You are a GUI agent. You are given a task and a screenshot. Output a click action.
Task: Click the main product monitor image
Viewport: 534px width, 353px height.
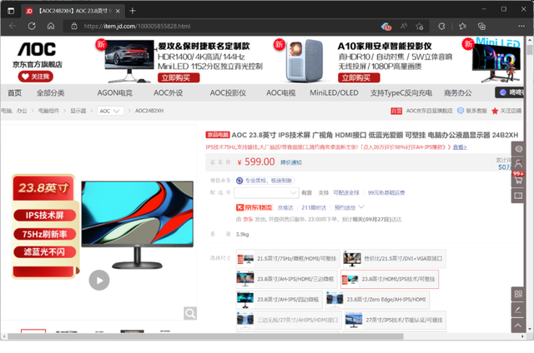point(137,224)
